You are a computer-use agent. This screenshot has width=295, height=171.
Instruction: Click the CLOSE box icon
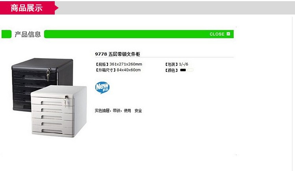click(228, 34)
